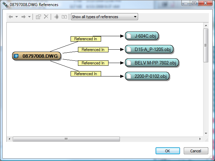Expand the 'Show all types of references' combo box
The image size is (215, 161).
pyautogui.click(x=104, y=17)
